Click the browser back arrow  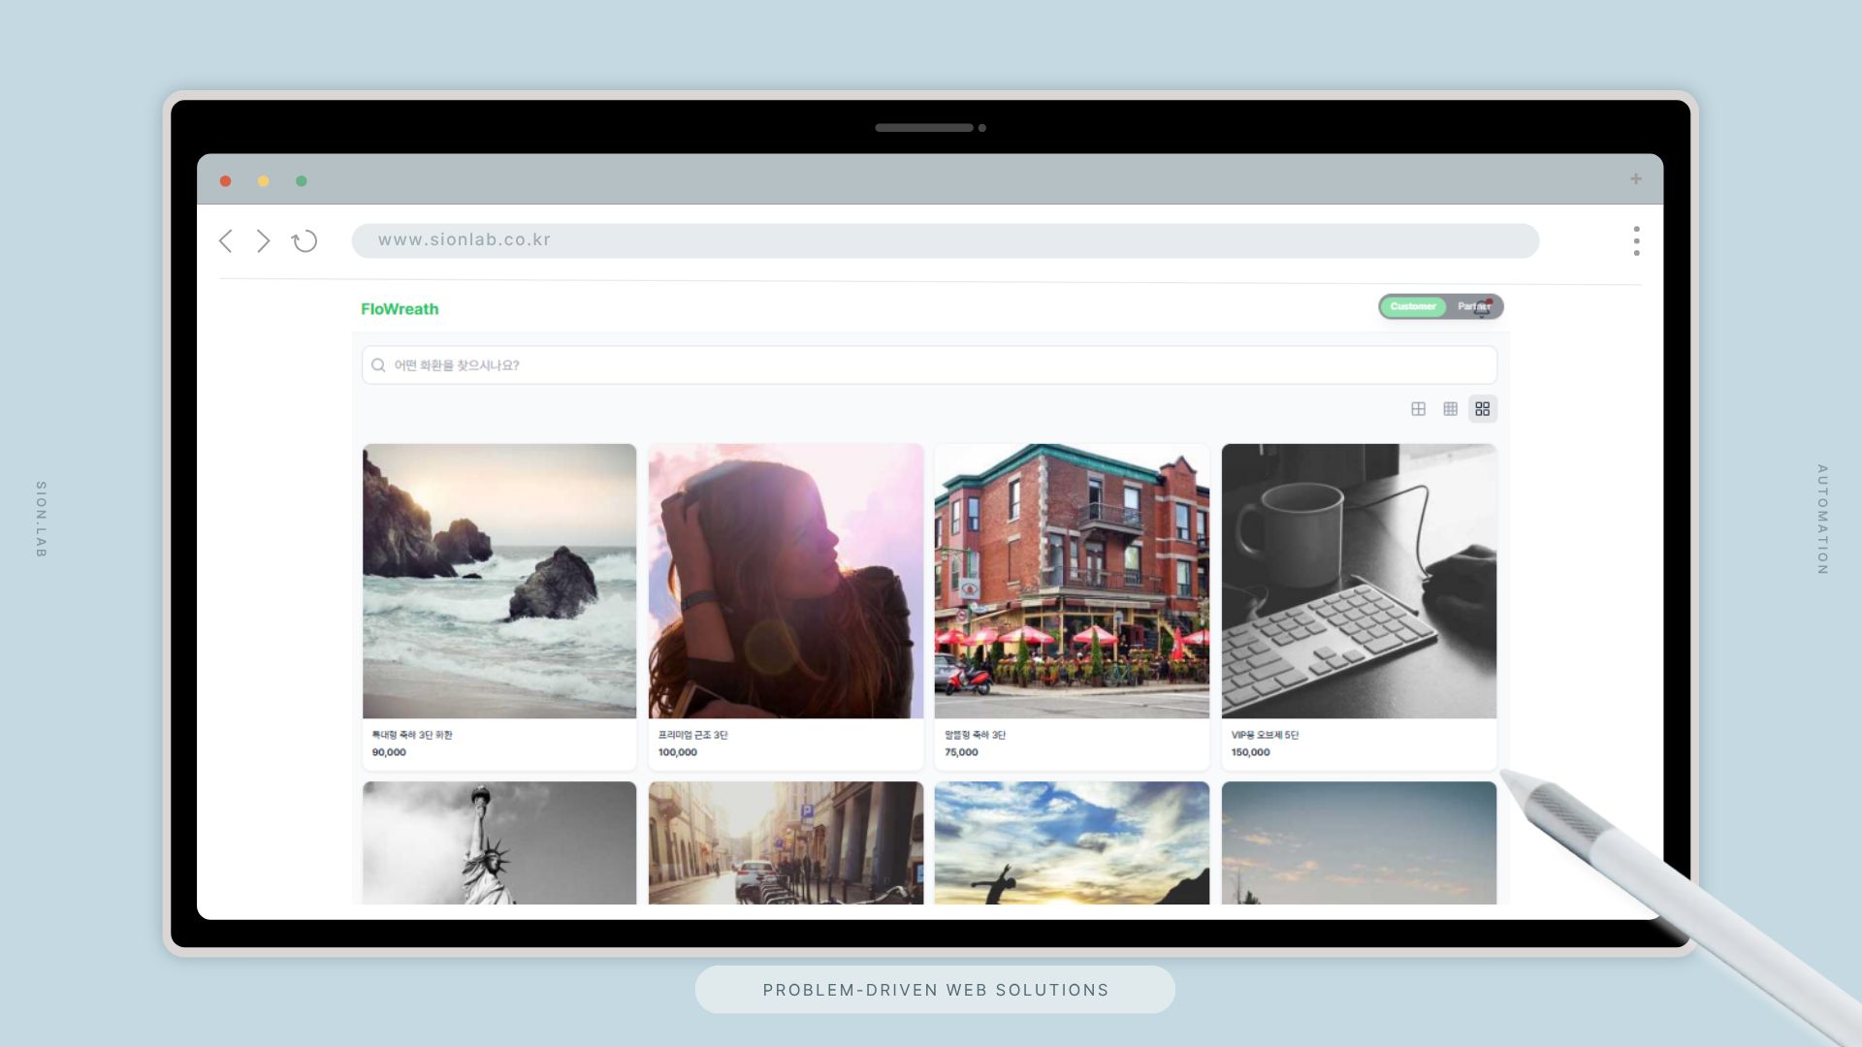tap(226, 241)
